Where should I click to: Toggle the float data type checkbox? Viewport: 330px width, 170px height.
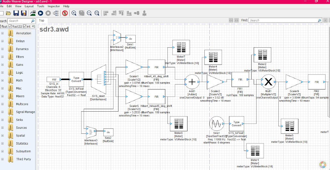click(1, 26)
